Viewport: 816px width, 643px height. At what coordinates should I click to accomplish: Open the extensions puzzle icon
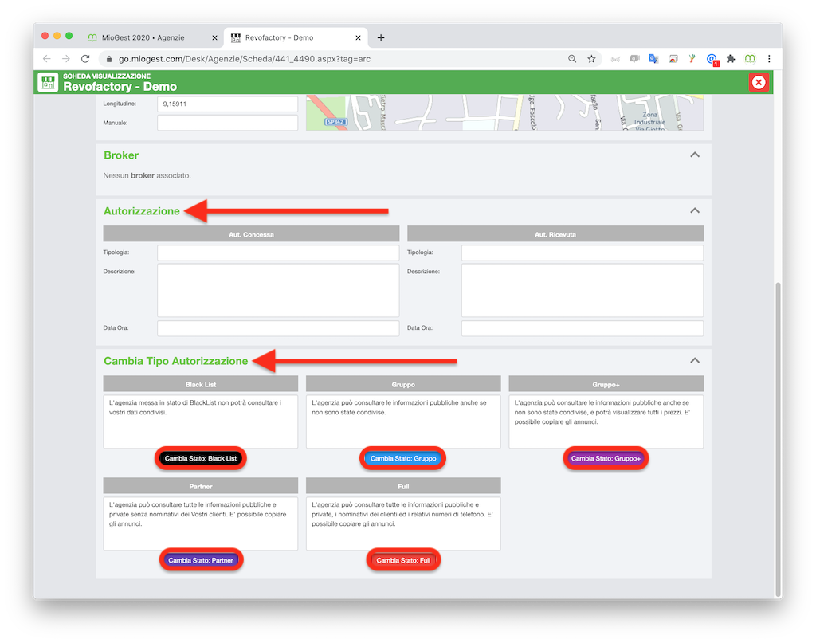point(731,59)
